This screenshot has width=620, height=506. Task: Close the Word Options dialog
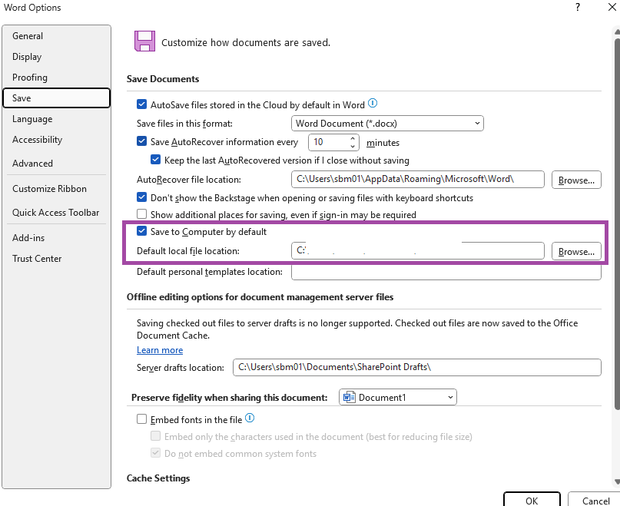click(x=612, y=7)
